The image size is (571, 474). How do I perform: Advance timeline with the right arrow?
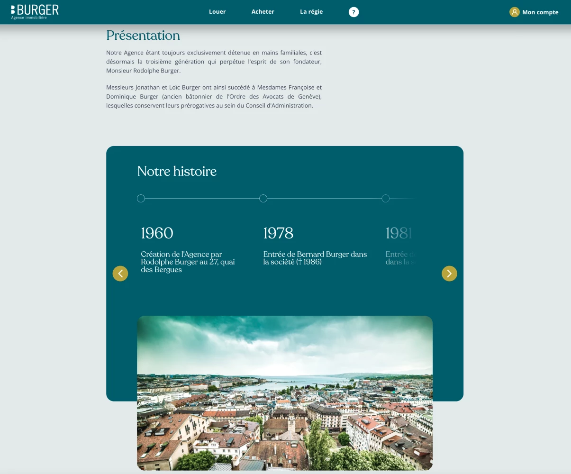coord(449,273)
